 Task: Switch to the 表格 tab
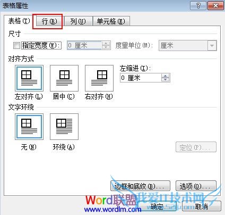[x=19, y=21]
